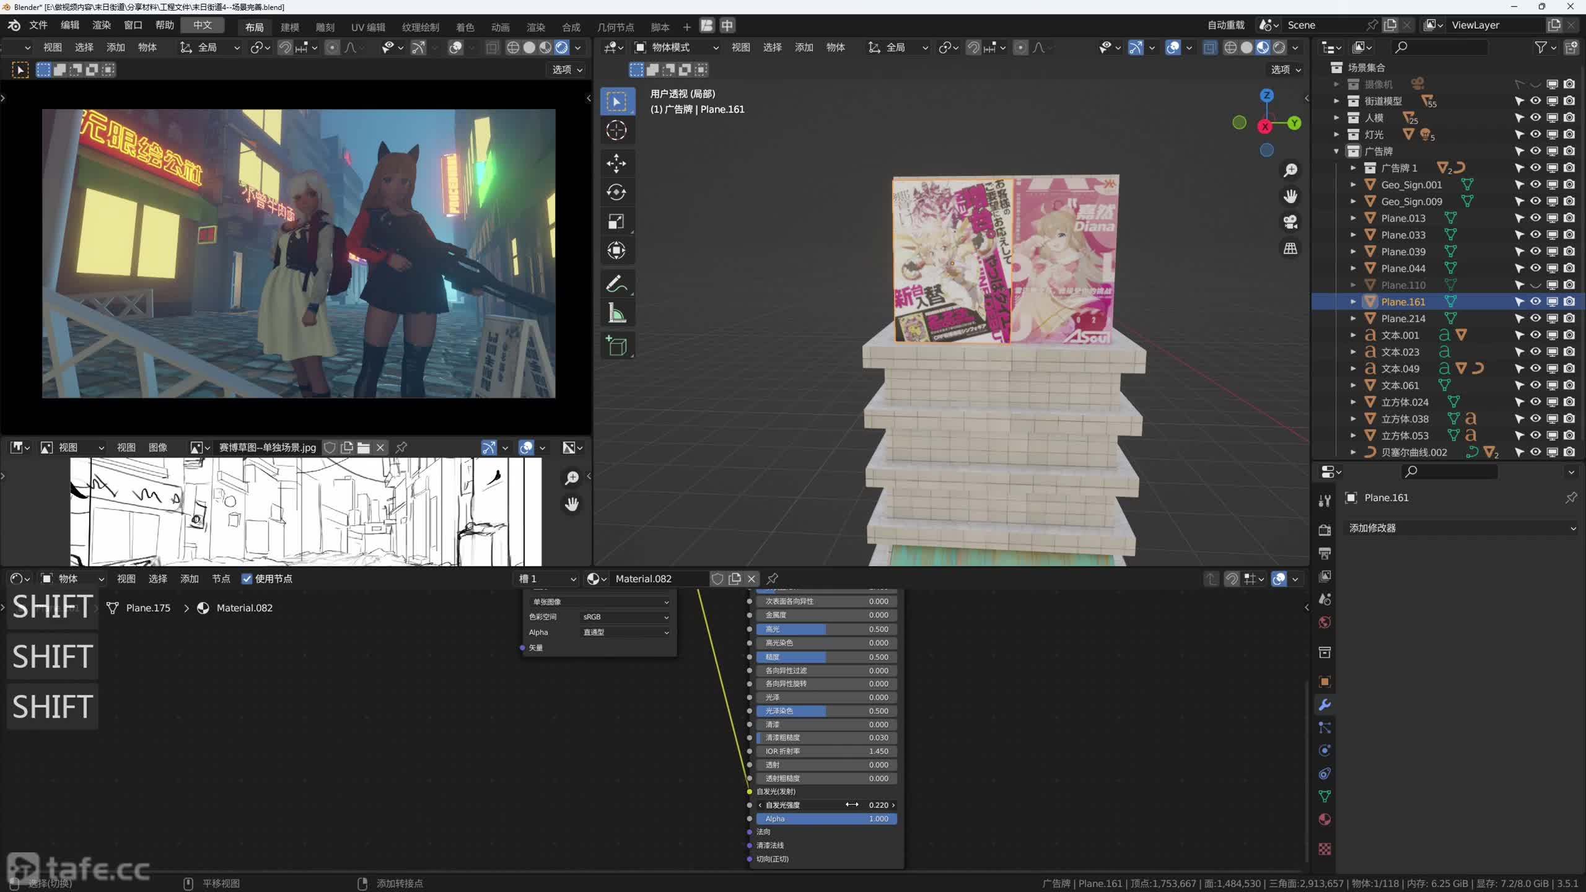Open the 编辑 menu

point(70,25)
